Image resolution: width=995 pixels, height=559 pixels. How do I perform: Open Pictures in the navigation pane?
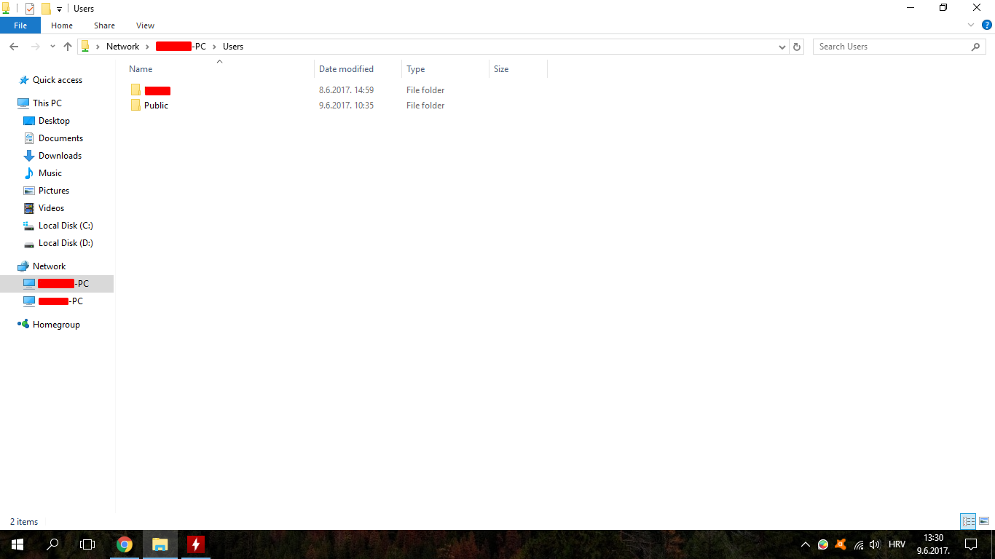point(54,191)
